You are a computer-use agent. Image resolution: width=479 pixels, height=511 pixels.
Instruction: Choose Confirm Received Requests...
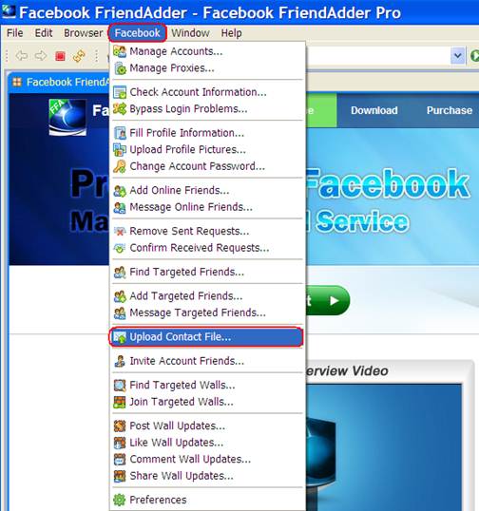click(x=207, y=248)
